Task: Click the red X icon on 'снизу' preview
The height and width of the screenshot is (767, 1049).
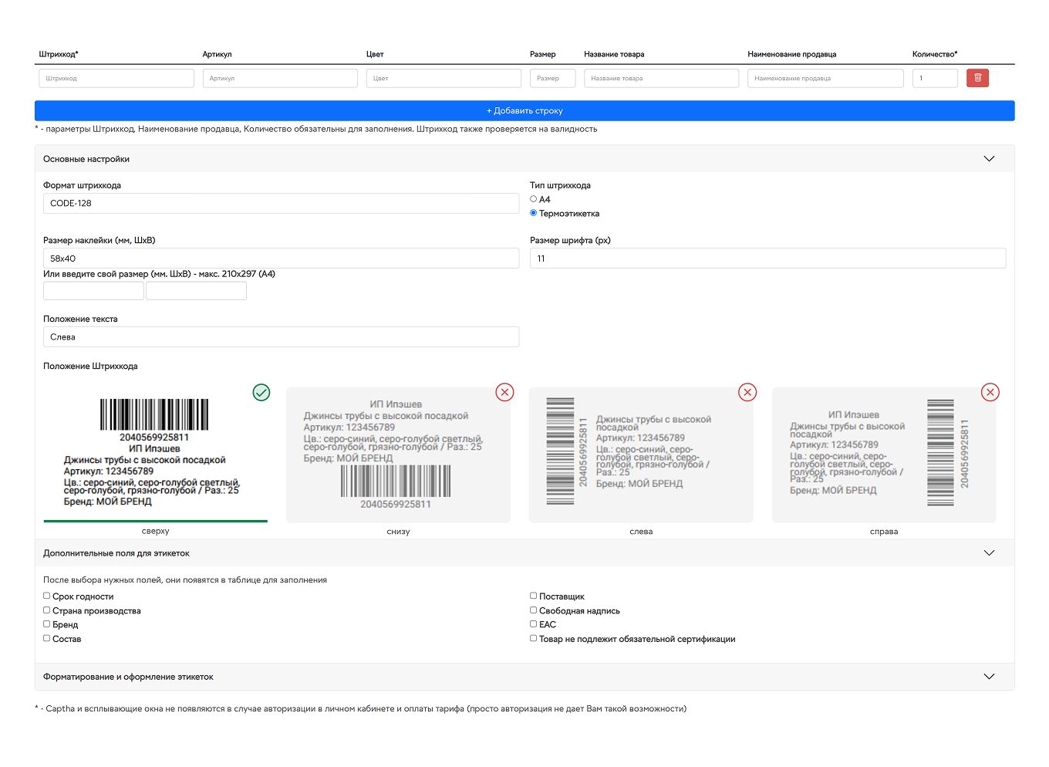Action: point(504,393)
